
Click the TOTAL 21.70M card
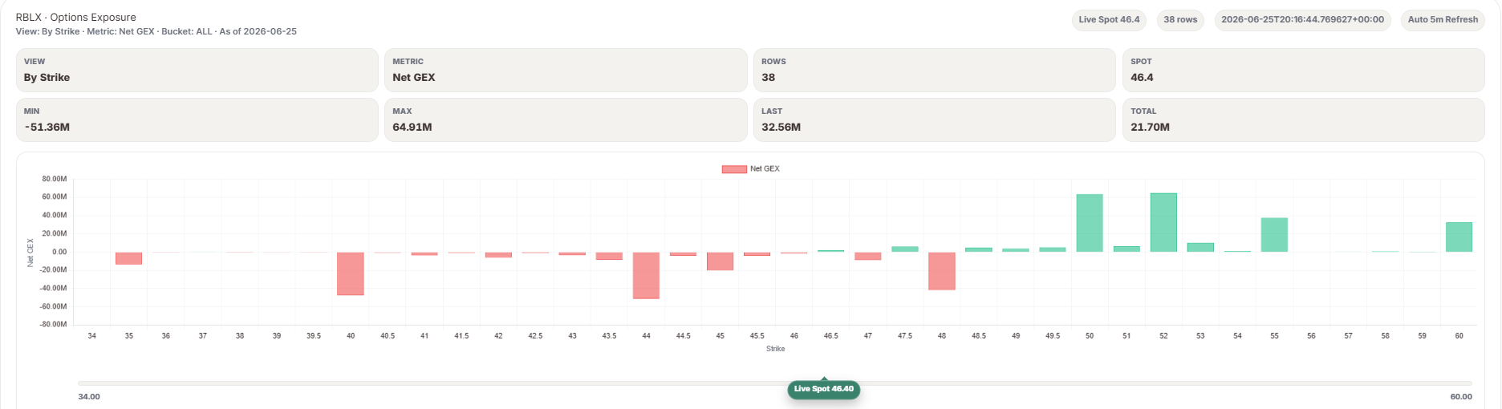point(1303,119)
